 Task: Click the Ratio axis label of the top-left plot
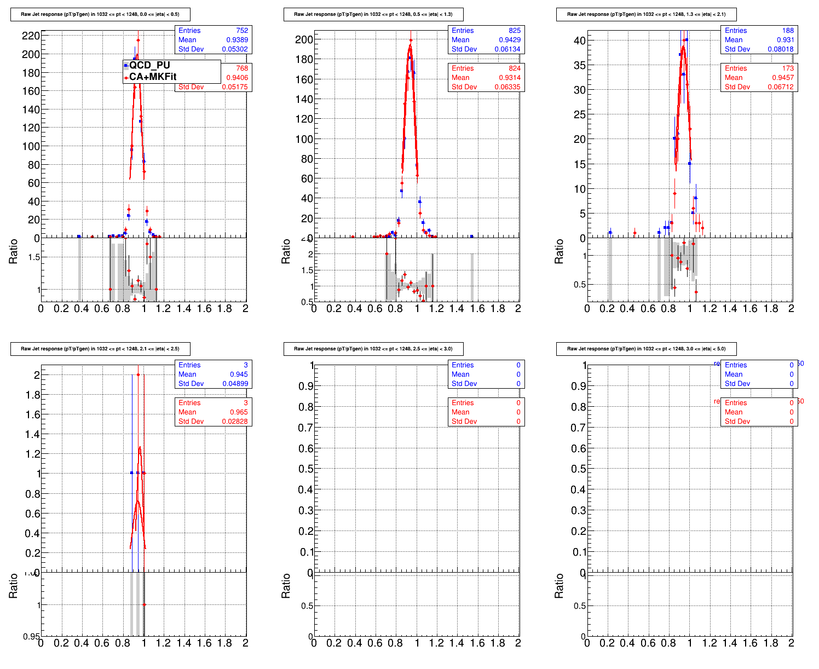[13, 251]
